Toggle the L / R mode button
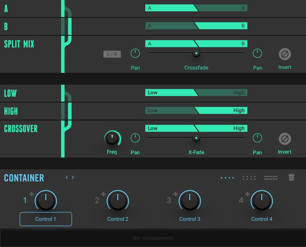306x247 pixels. point(112,54)
